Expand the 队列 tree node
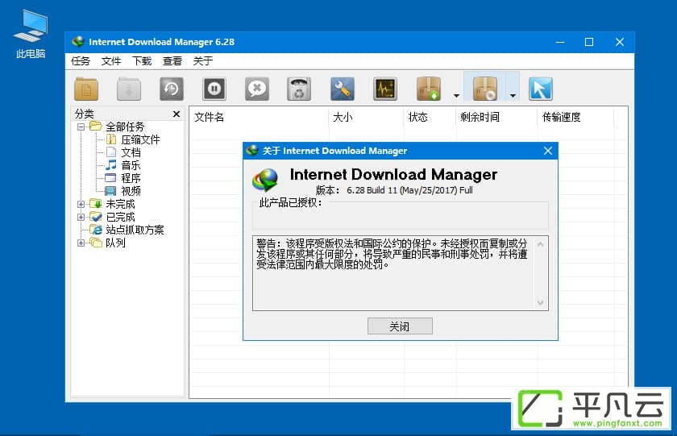The width and height of the screenshot is (677, 436). (81, 243)
